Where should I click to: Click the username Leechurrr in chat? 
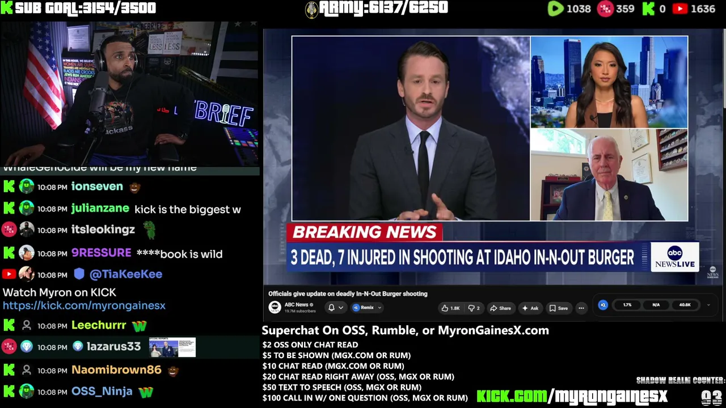[99, 325]
